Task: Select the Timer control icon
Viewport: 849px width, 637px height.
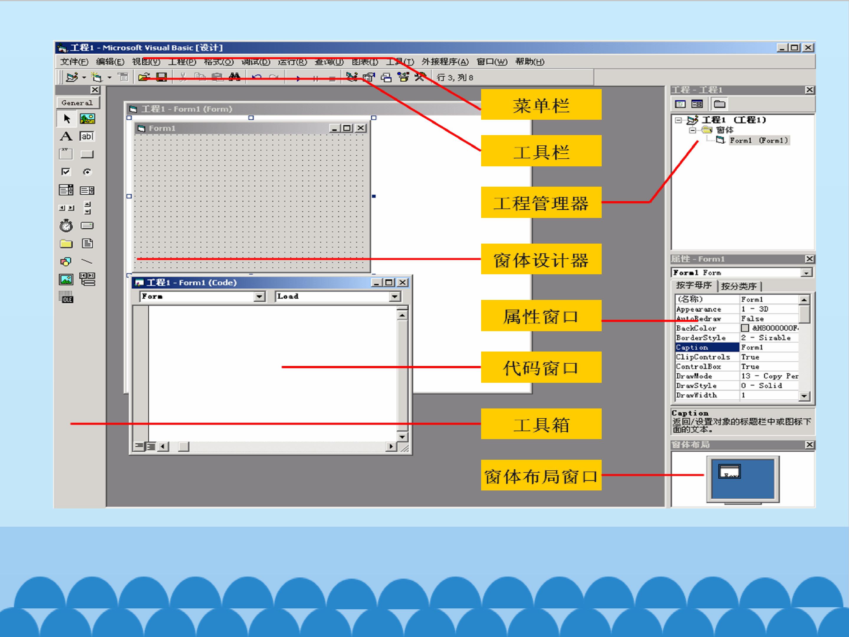Action: point(66,225)
